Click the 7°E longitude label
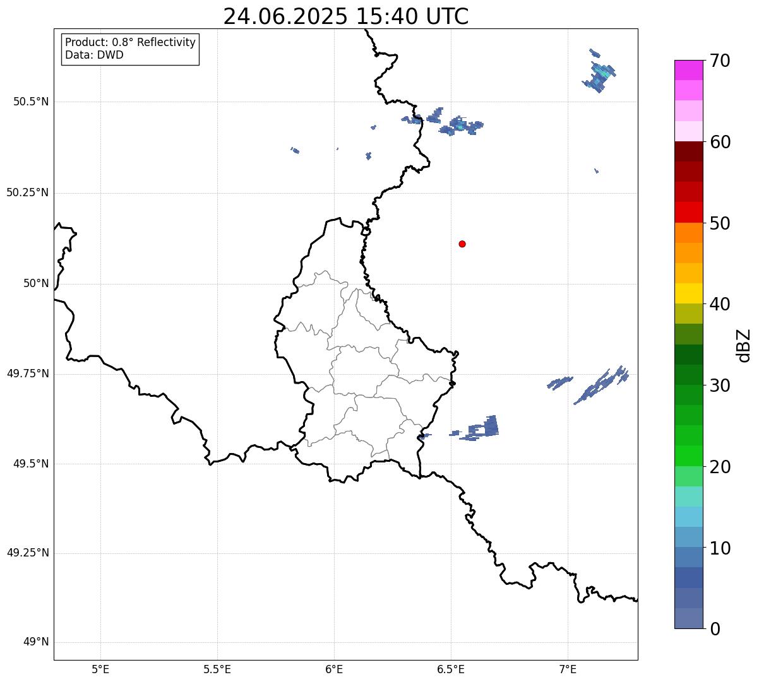Viewport: 759px width, 682px height. tap(568, 669)
